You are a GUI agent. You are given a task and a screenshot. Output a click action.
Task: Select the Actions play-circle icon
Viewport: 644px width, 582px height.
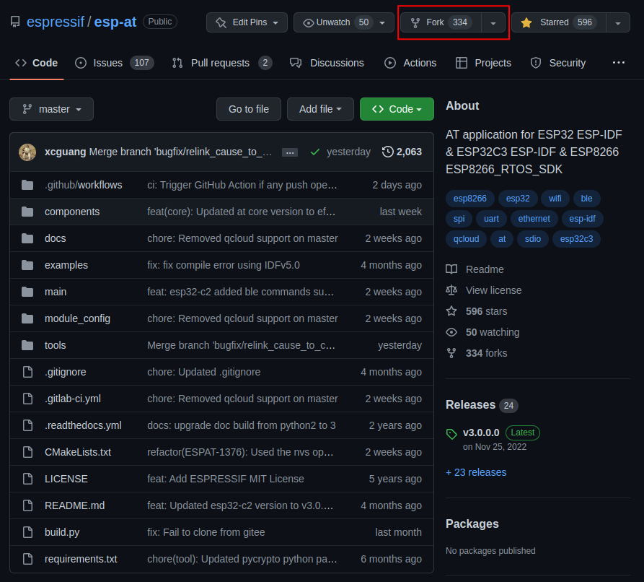(x=389, y=63)
